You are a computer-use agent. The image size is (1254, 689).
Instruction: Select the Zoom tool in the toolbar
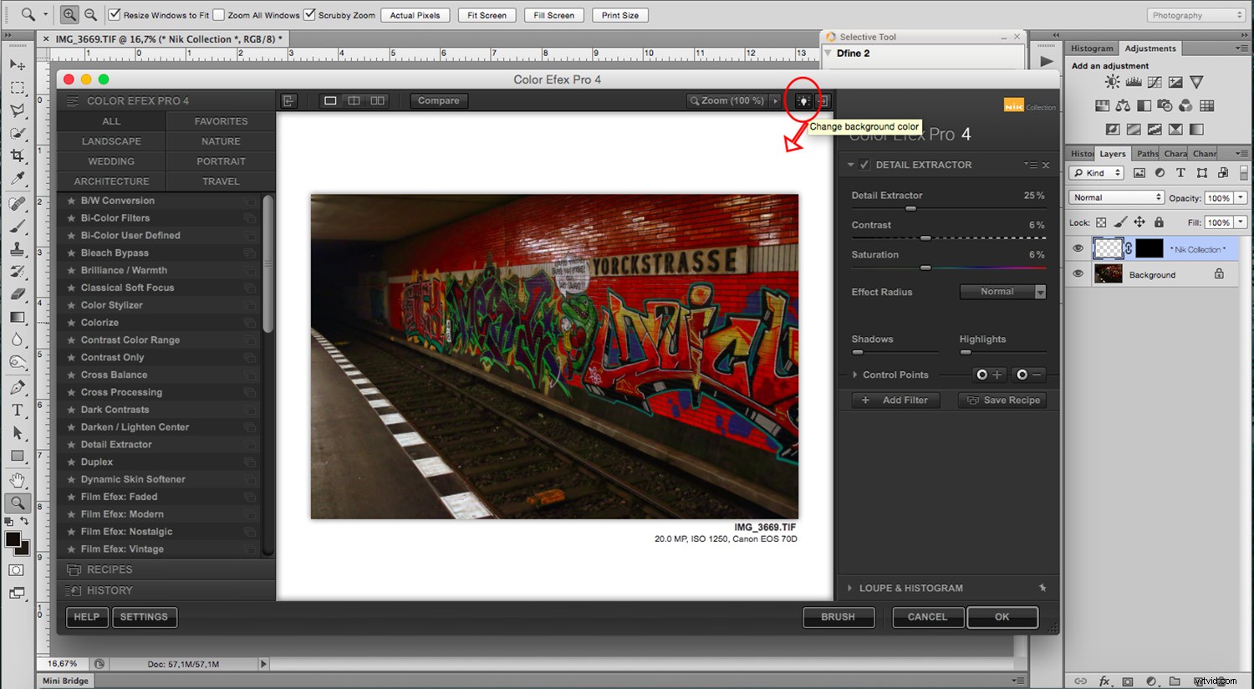pos(18,503)
